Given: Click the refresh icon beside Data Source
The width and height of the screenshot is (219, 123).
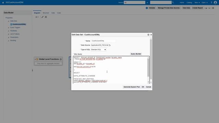Looking at the screenshot, I should click(109, 45).
